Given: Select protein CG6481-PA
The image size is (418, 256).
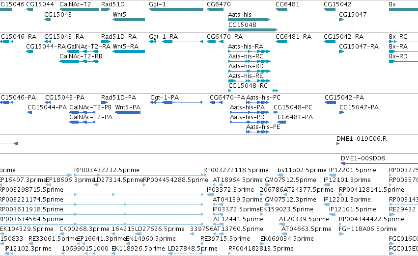Looking at the screenshot, I should tap(281, 122).
